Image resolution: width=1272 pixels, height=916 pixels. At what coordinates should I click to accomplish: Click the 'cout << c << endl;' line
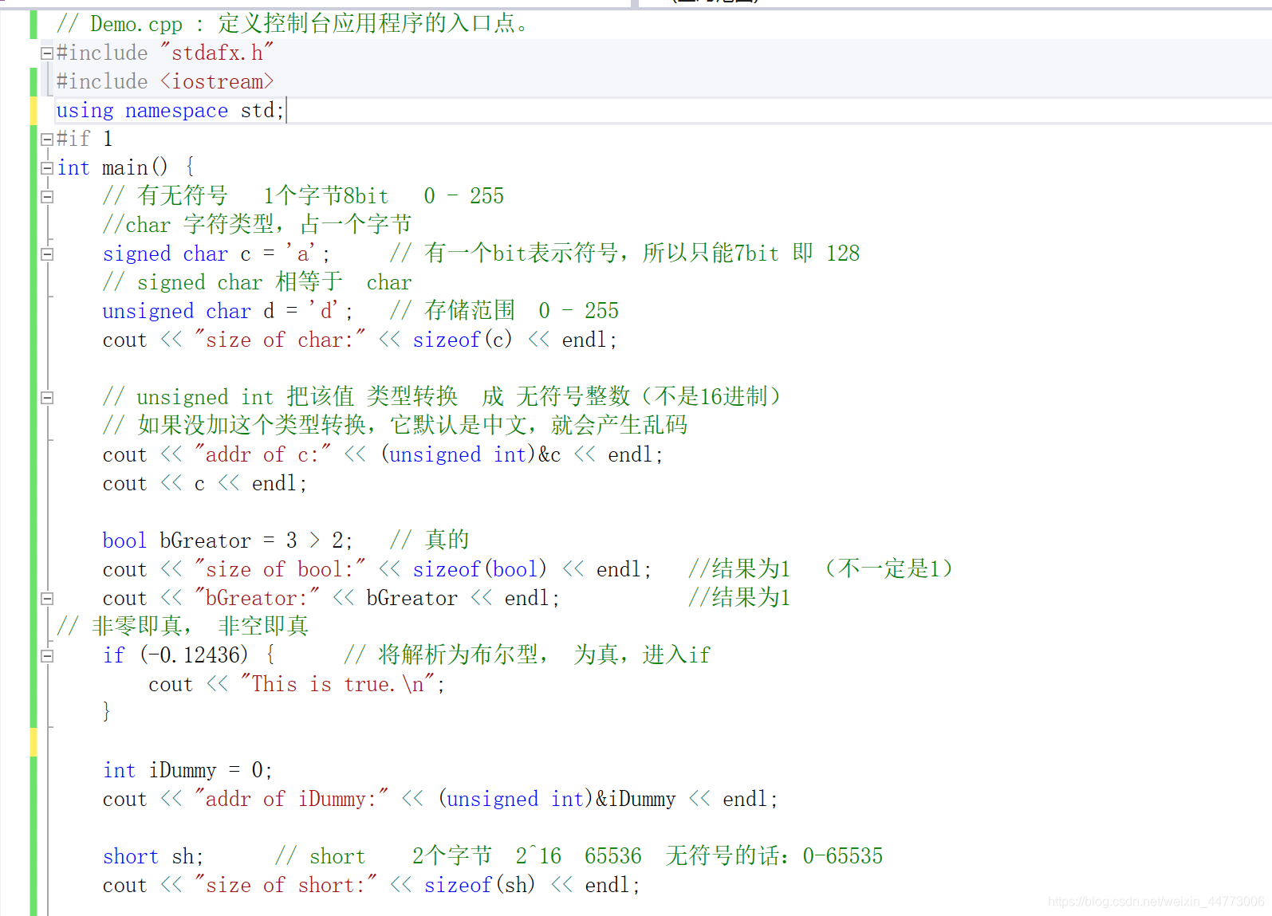click(x=205, y=483)
